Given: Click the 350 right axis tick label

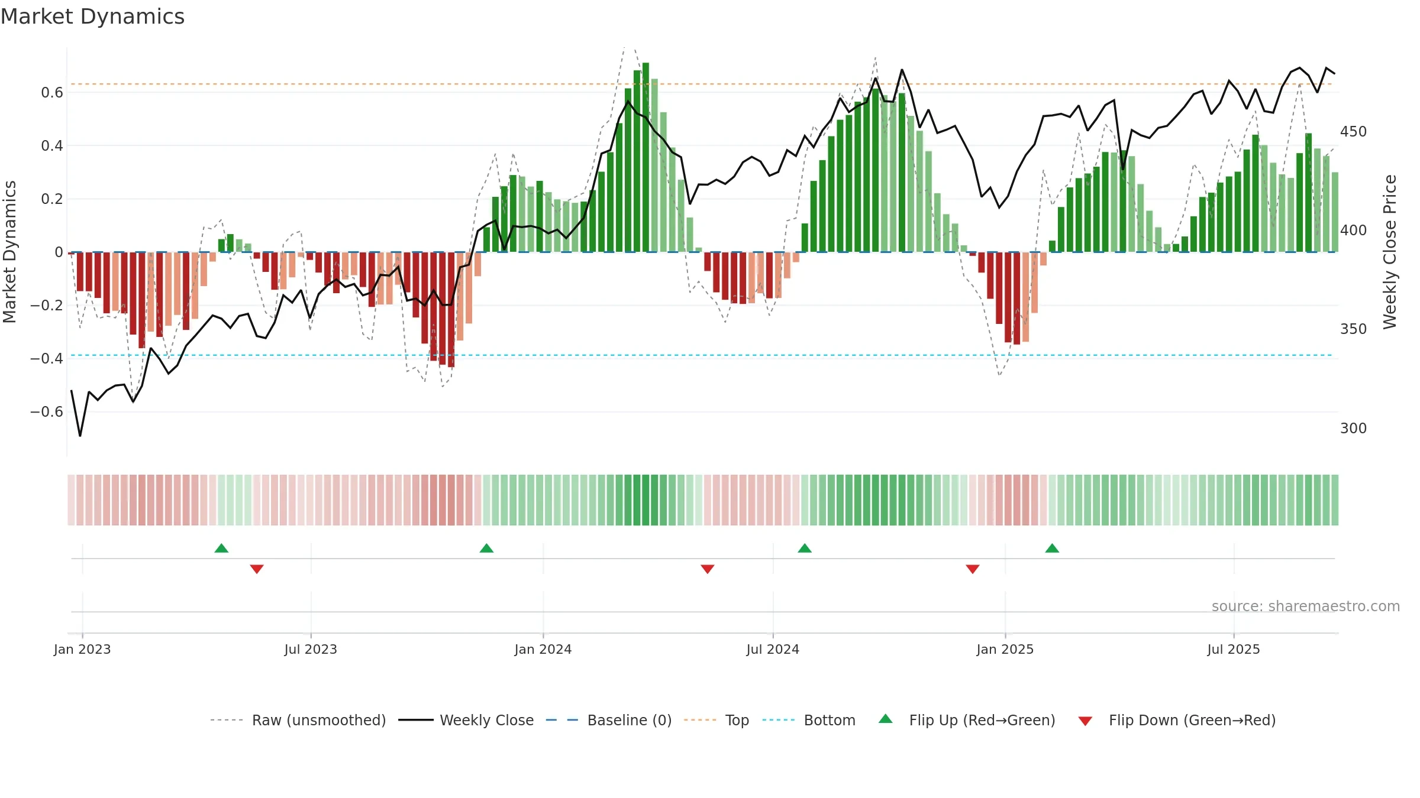Looking at the screenshot, I should pos(1354,329).
